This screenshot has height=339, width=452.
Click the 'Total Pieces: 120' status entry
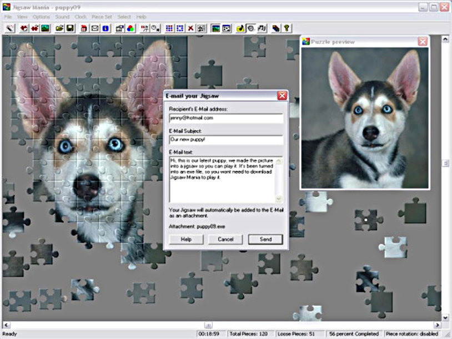(x=248, y=334)
